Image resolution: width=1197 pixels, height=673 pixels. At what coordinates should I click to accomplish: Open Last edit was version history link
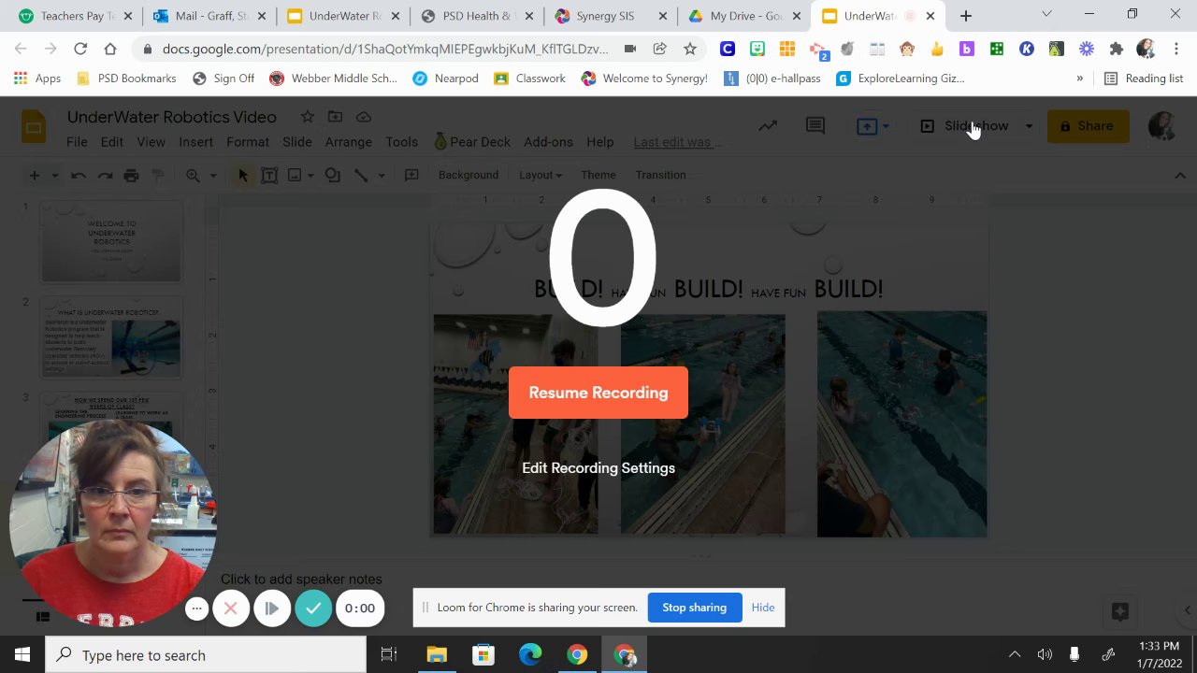pyautogui.click(x=678, y=142)
